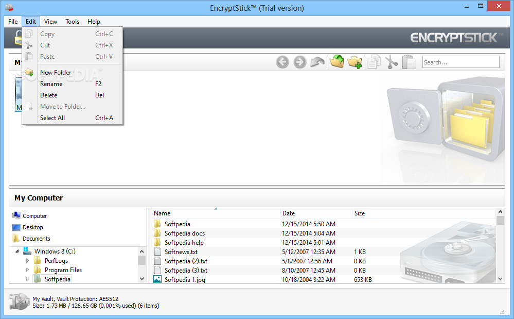Click the Softpedia 1.jpg image file icon
514x319 pixels.
point(157,279)
